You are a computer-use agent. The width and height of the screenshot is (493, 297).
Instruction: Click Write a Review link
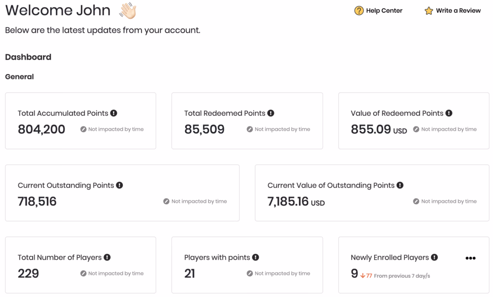[x=453, y=11]
